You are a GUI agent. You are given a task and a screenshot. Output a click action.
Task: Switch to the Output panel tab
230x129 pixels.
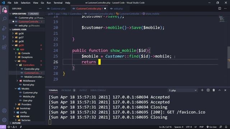click(83, 90)
